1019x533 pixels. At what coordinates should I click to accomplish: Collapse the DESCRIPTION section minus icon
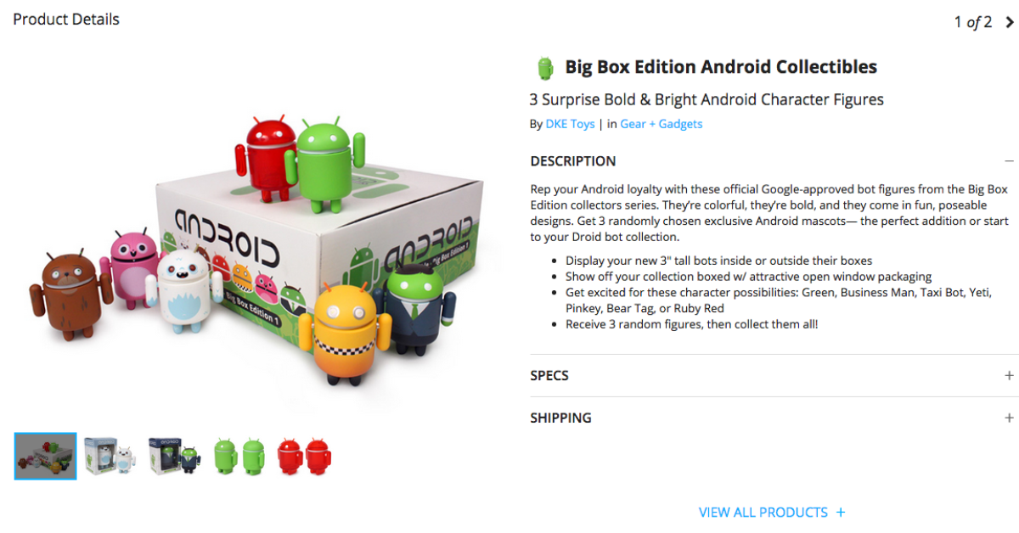click(1009, 160)
